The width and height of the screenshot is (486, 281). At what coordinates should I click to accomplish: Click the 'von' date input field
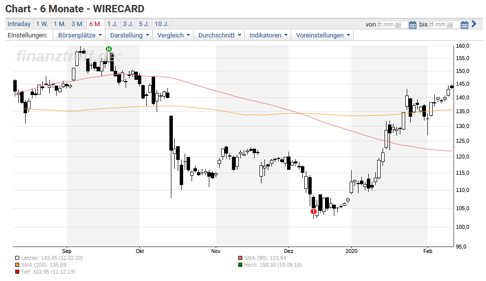392,25
